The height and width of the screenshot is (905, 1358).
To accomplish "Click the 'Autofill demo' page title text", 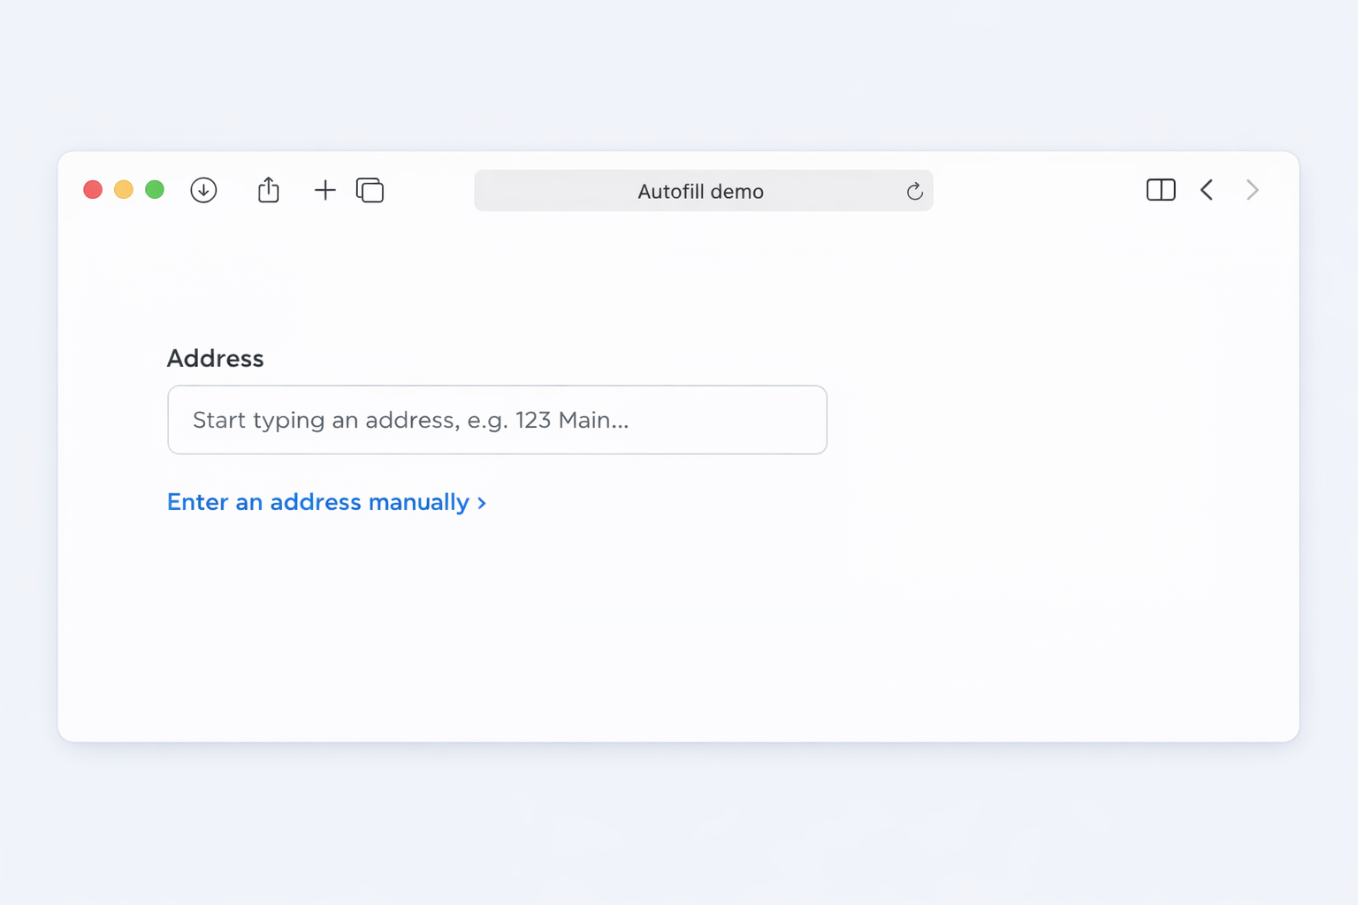I will tap(700, 192).
